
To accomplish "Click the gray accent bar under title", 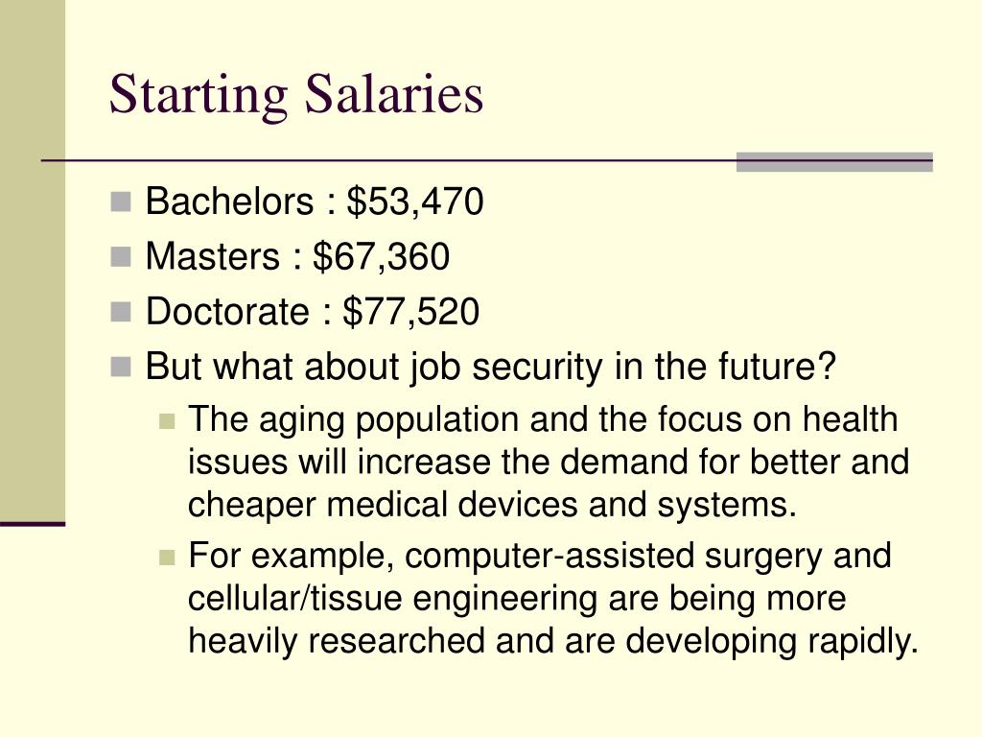I will click(x=834, y=161).
